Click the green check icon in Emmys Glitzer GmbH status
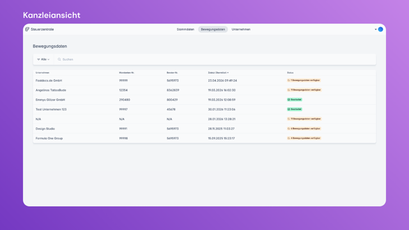 [x=289, y=100]
